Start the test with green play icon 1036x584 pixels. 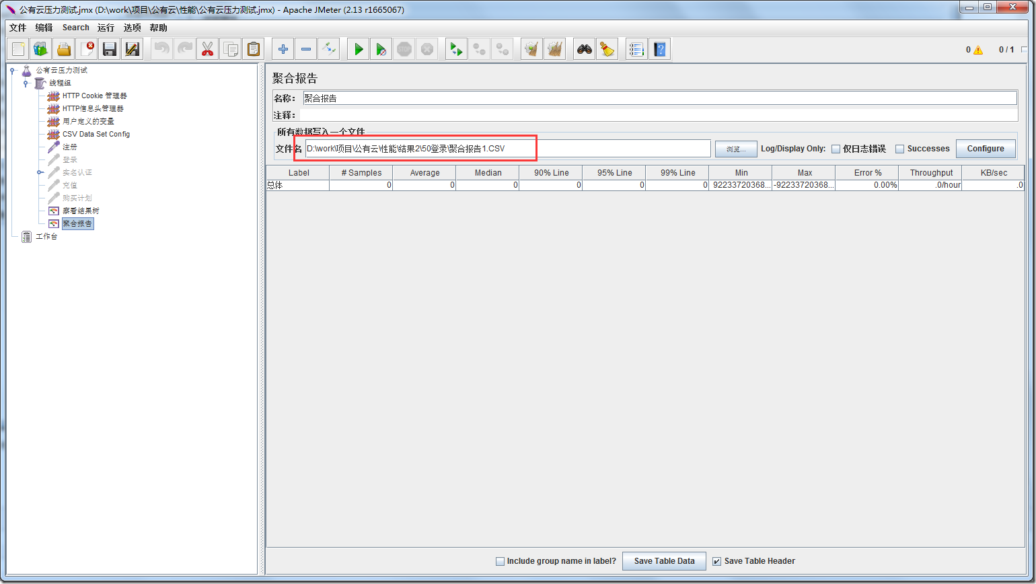359,49
